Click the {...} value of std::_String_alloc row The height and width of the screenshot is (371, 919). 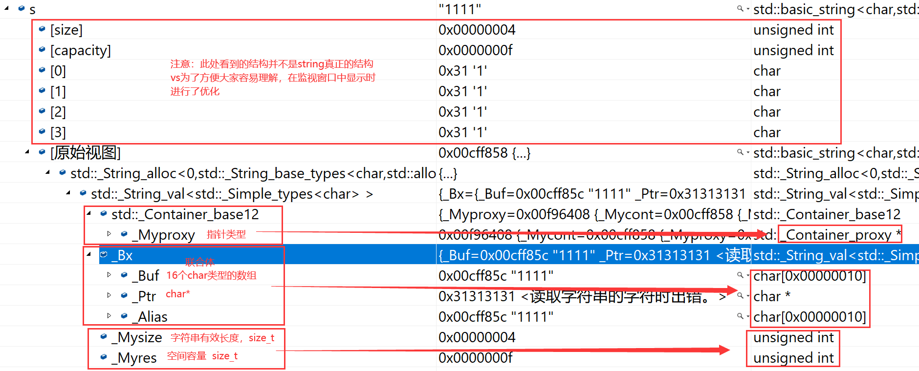448,173
